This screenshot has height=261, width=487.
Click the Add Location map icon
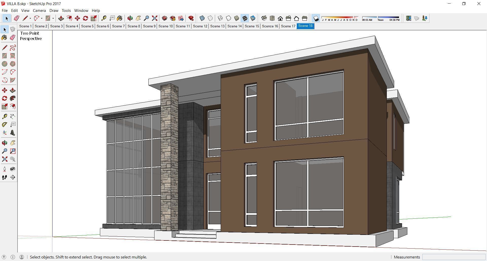409,18
